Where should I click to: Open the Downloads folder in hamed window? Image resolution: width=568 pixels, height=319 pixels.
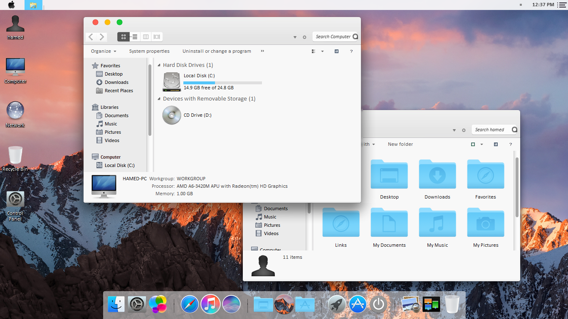tap(437, 179)
